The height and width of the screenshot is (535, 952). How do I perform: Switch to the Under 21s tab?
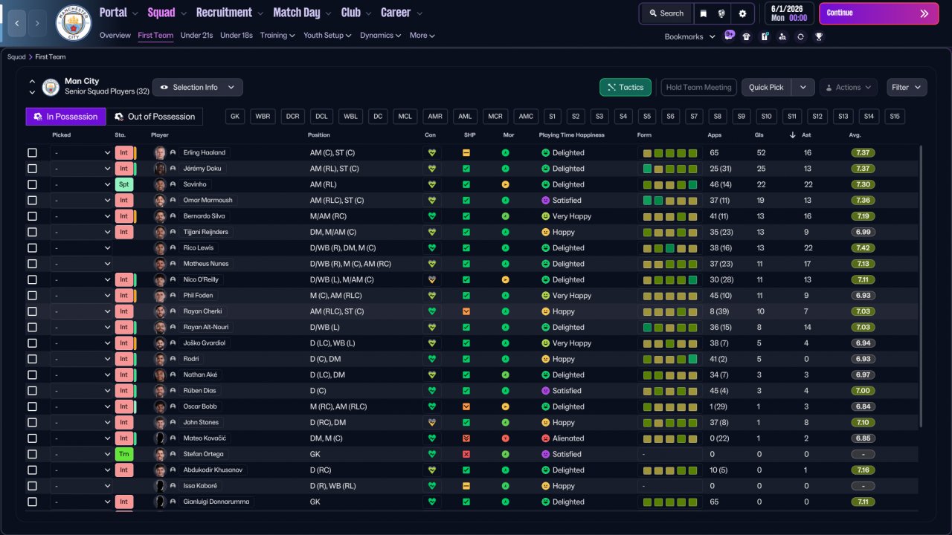pos(196,35)
